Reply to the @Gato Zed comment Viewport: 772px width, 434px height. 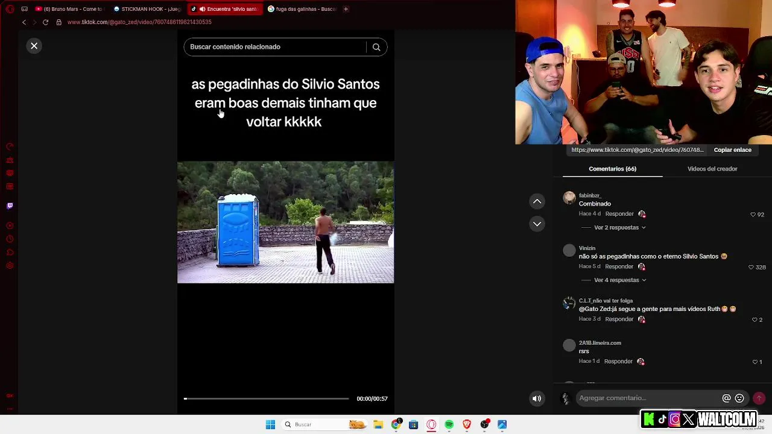point(619,319)
